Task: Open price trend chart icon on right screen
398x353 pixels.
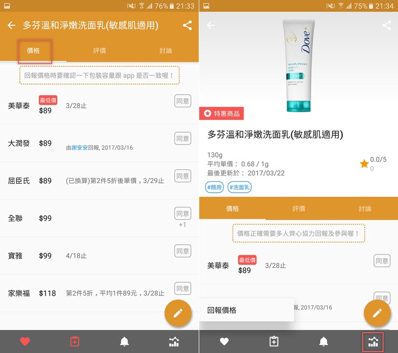Action: click(x=373, y=342)
